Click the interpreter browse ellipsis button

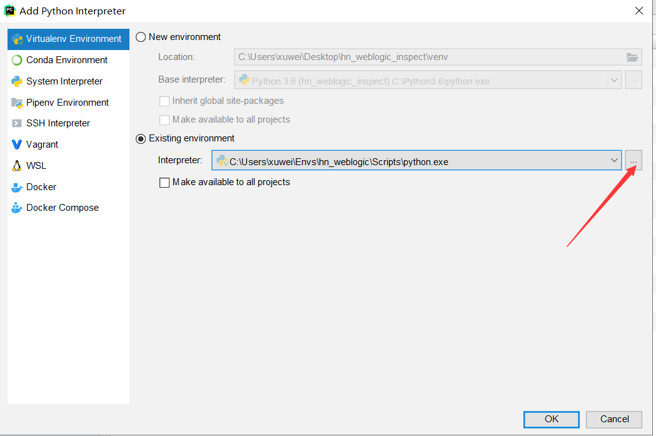[633, 160]
